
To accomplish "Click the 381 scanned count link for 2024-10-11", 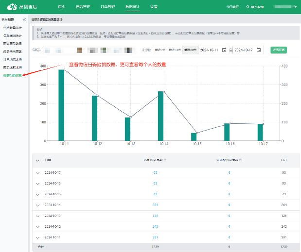I will (155, 237).
